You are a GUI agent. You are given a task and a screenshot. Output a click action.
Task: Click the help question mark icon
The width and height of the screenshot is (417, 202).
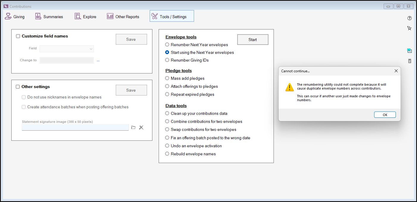410,18
